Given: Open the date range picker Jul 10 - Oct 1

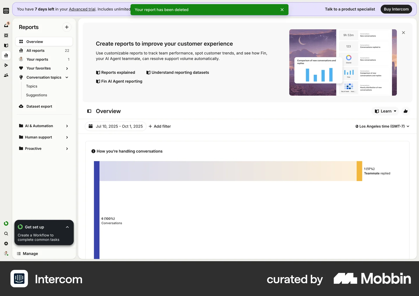Looking at the screenshot, I should [116, 126].
